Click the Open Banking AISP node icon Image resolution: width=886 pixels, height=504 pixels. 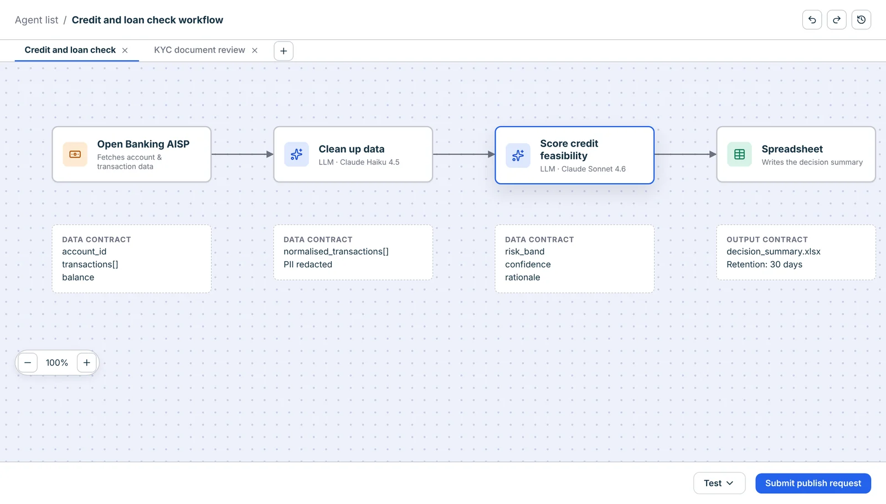click(x=75, y=154)
